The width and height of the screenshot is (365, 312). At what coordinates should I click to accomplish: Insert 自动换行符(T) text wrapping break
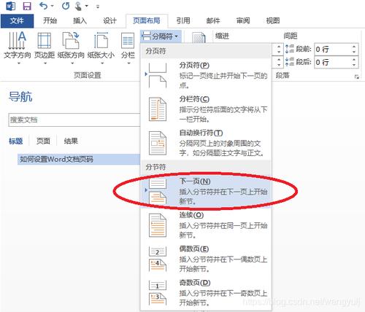[x=206, y=143]
